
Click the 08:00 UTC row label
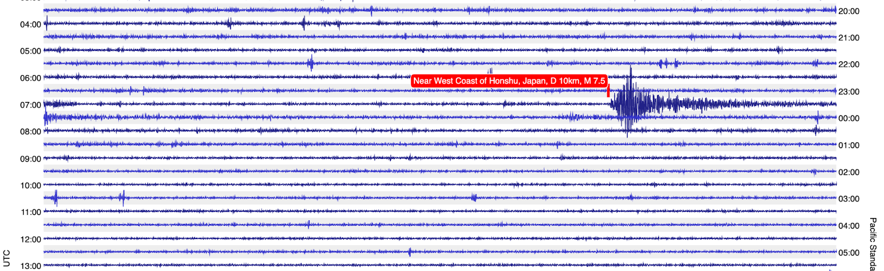pyautogui.click(x=30, y=132)
